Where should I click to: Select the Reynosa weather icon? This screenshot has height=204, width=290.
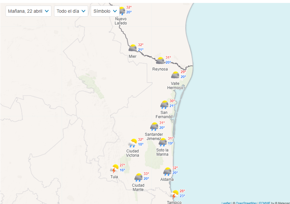160,61
